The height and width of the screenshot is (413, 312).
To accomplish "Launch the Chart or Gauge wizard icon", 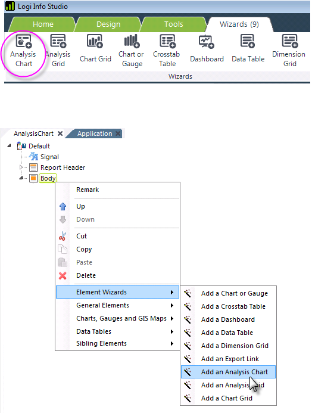I will click(x=132, y=41).
